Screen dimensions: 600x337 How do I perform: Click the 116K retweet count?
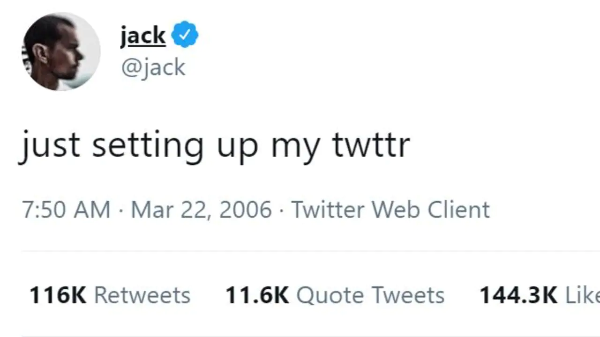tap(58, 295)
